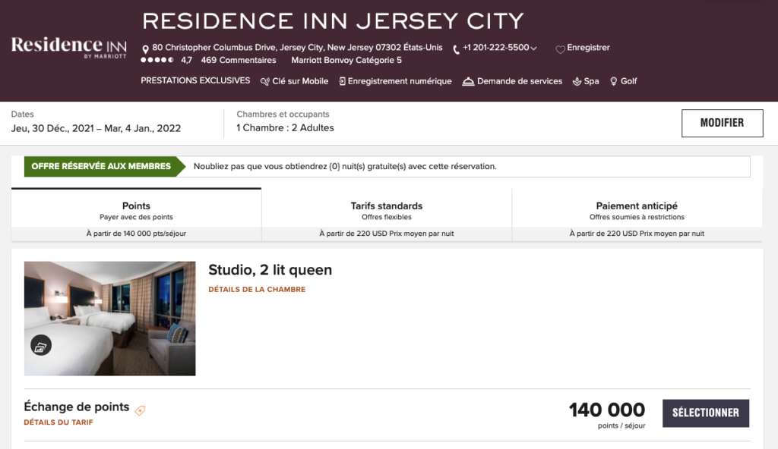Viewport: 778px width, 449px height.
Task: Switch to the Points tab
Action: [x=136, y=211]
